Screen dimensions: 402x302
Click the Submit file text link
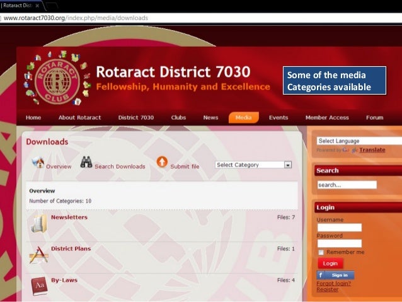click(185, 166)
